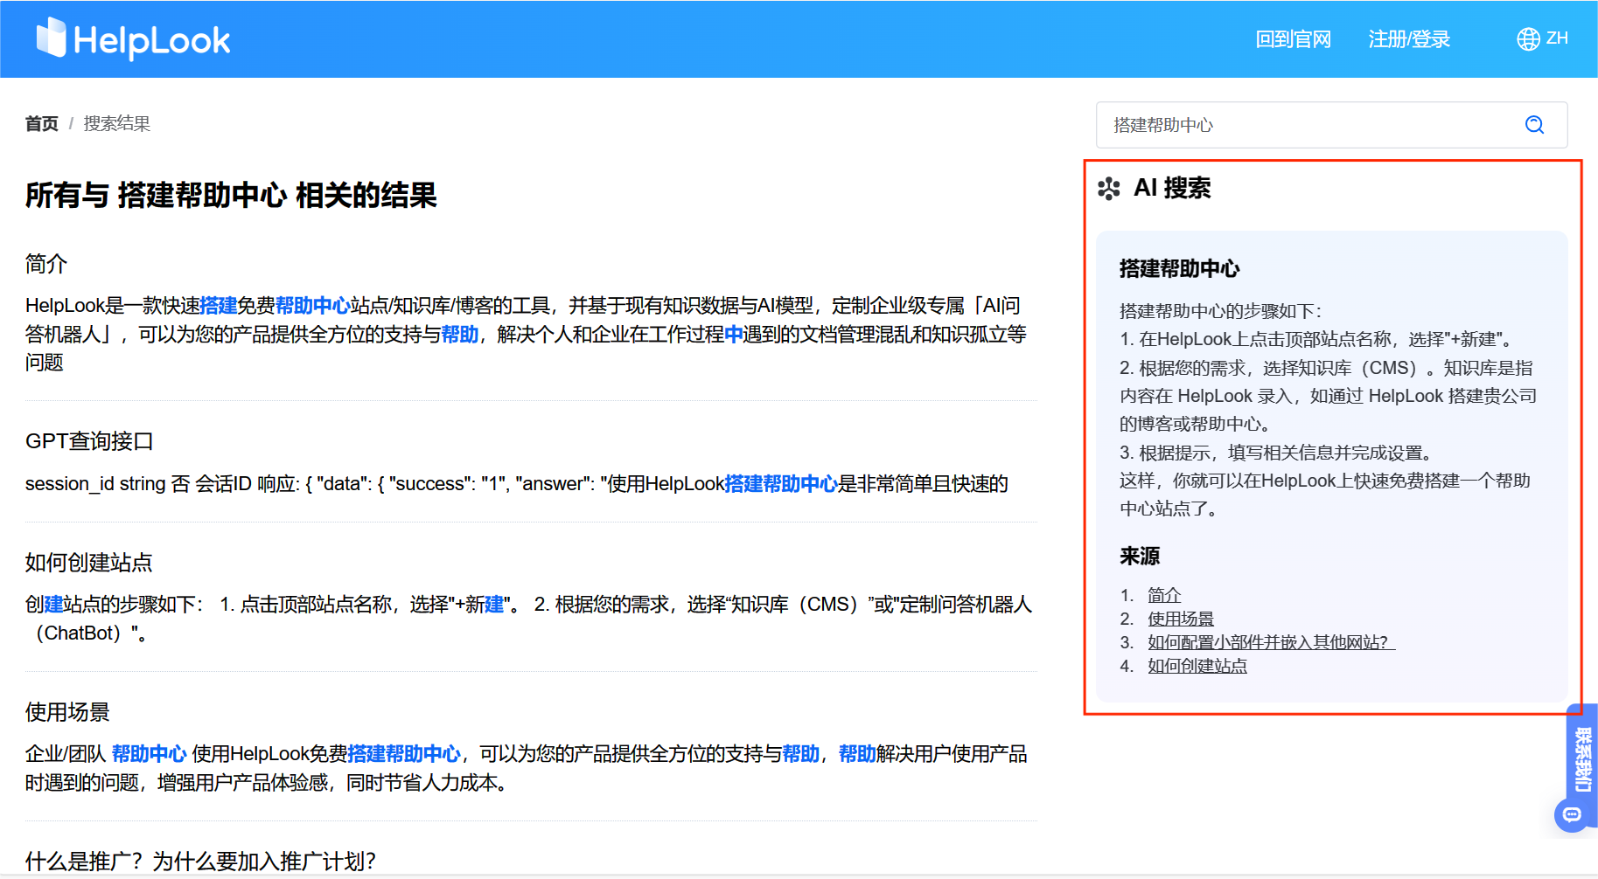Click the AI 搜索 sparkle icon
The image size is (1598, 879).
[1109, 189]
